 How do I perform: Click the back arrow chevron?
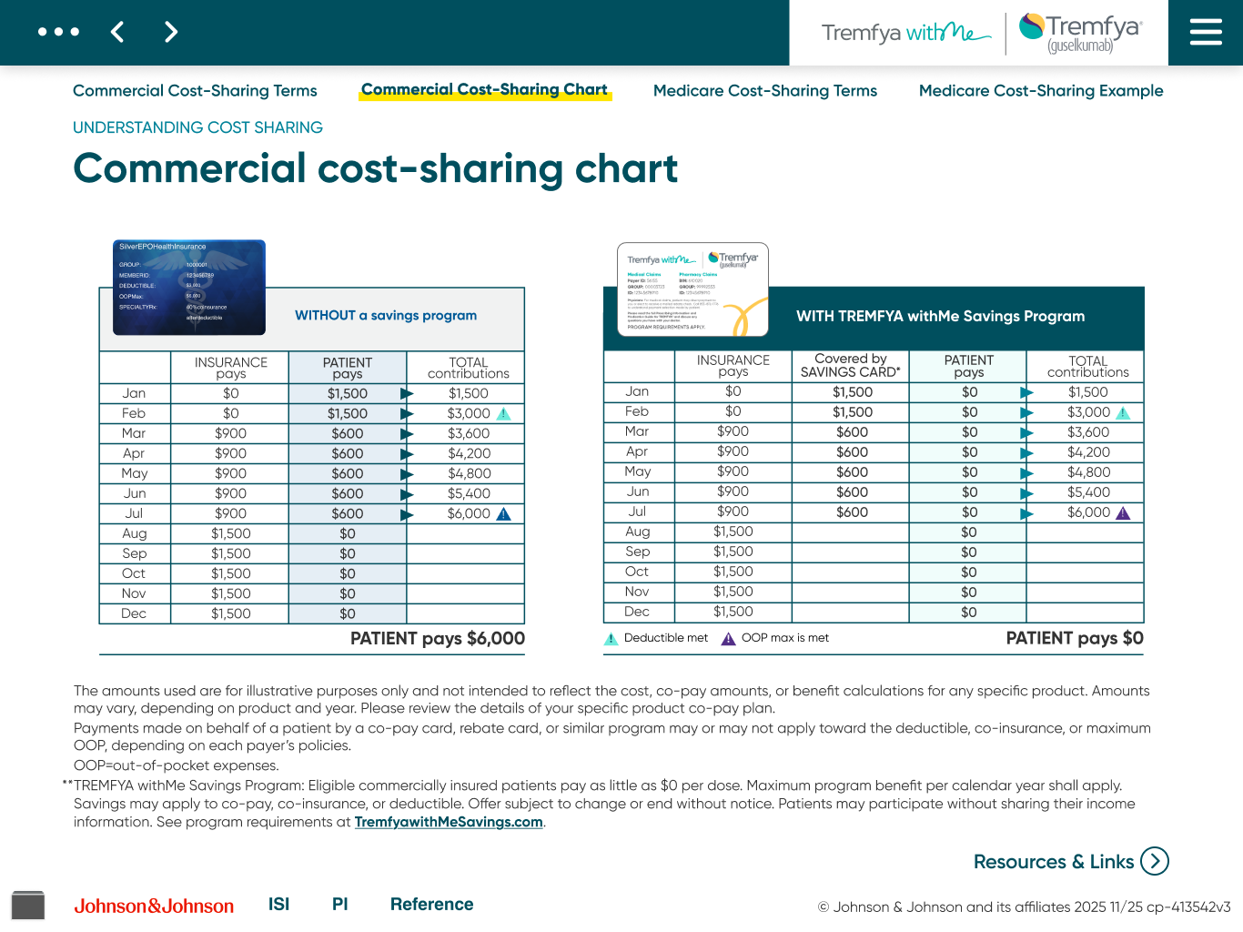[x=117, y=32]
